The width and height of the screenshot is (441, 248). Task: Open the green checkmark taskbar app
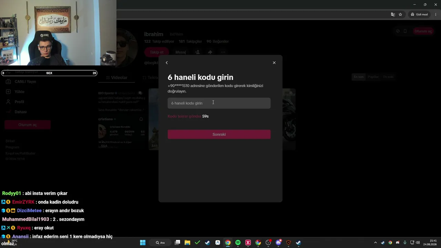pos(197,242)
